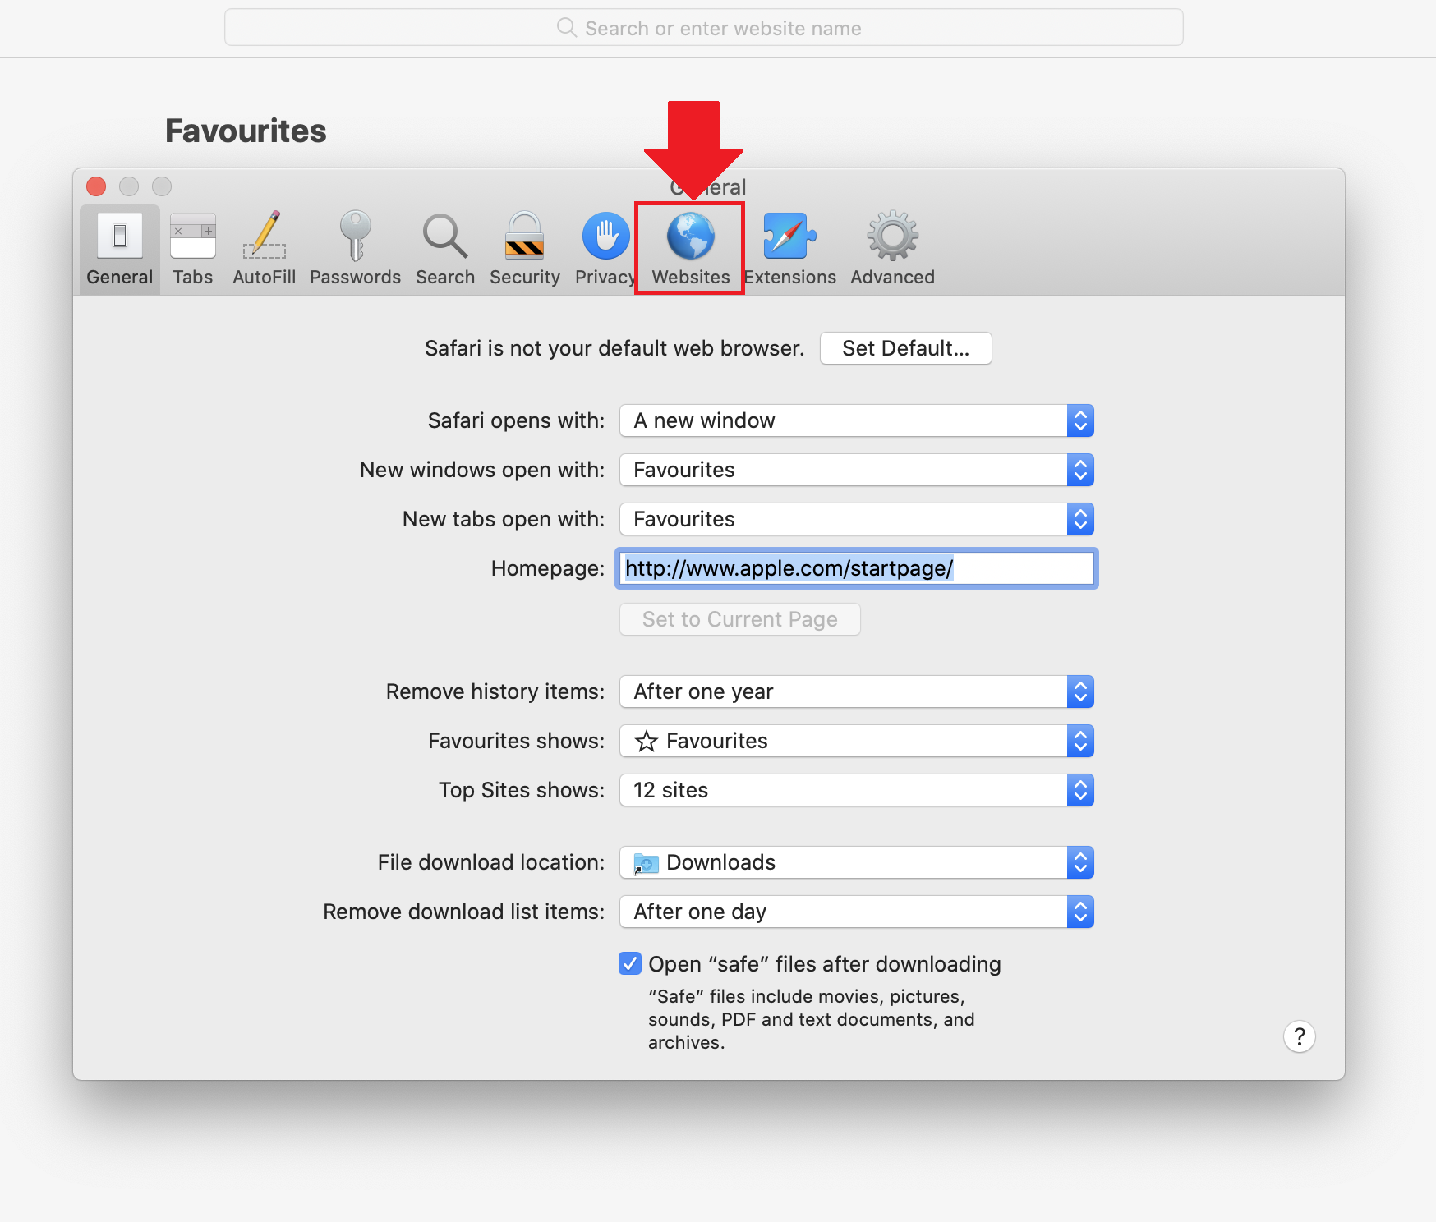
Task: Expand the Top Sites shows dropdown
Action: pos(857,790)
